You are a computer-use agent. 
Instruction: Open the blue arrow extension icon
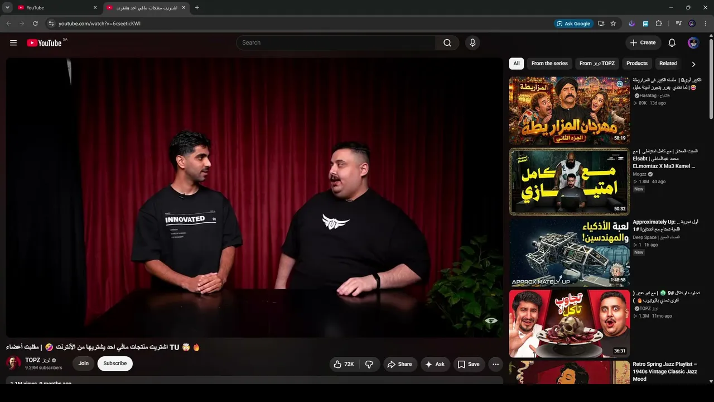click(x=645, y=23)
